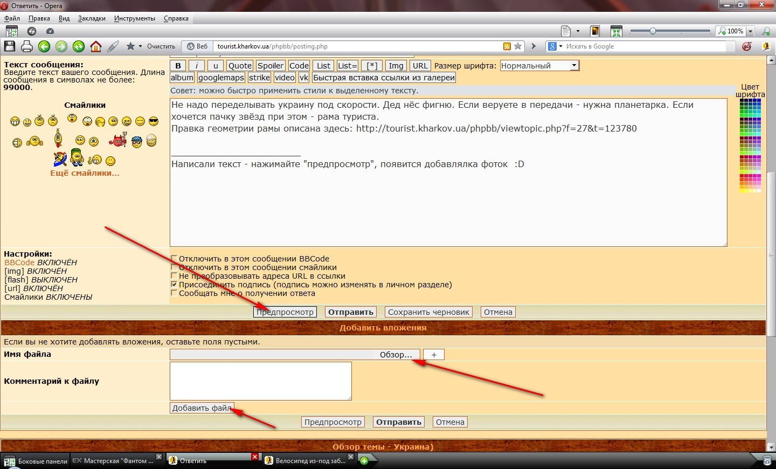Image resolution: width=776 pixels, height=469 pixels.
Task: Check 'Отключить в этом сообщении BBCode' checkbox
Action: pos(174,259)
